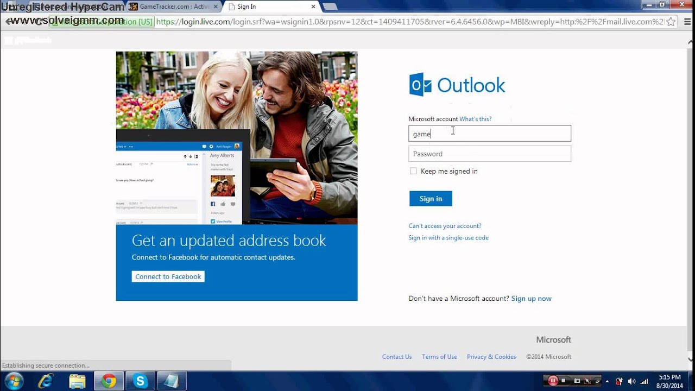The image size is (695, 391).
Task: Click the blue Sign in button
Action: point(431,199)
